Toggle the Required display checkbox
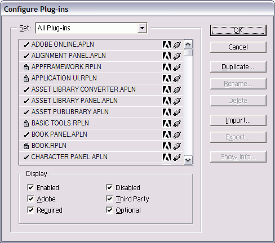 pyautogui.click(x=30, y=210)
